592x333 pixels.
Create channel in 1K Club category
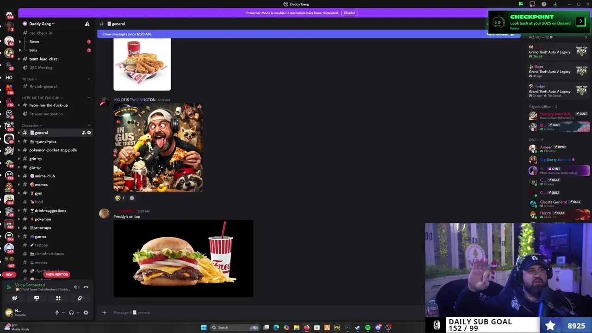pyautogui.click(x=89, y=79)
